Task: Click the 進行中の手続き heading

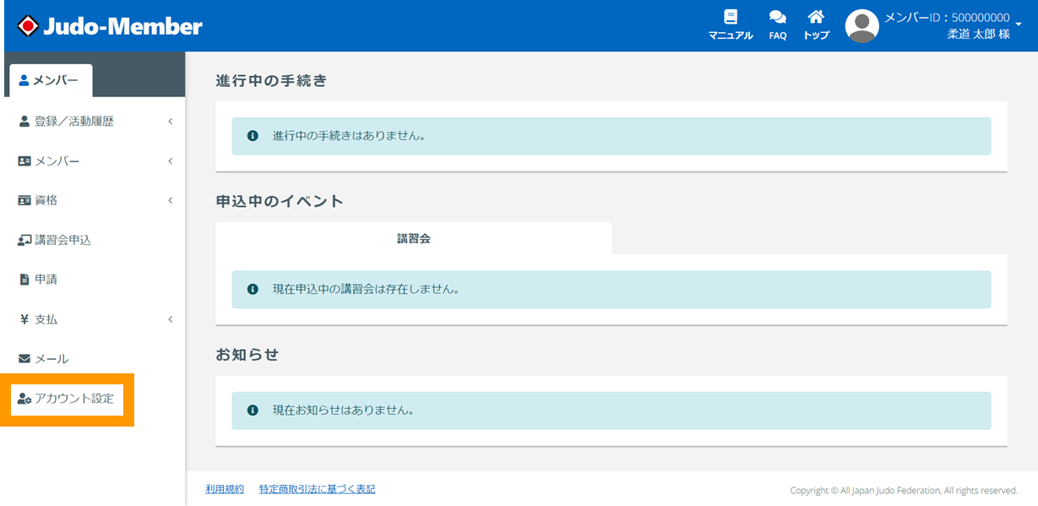Action: 271,81
